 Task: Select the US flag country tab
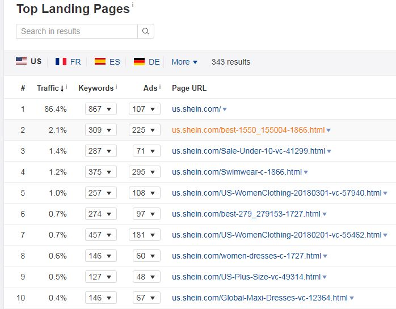28,61
